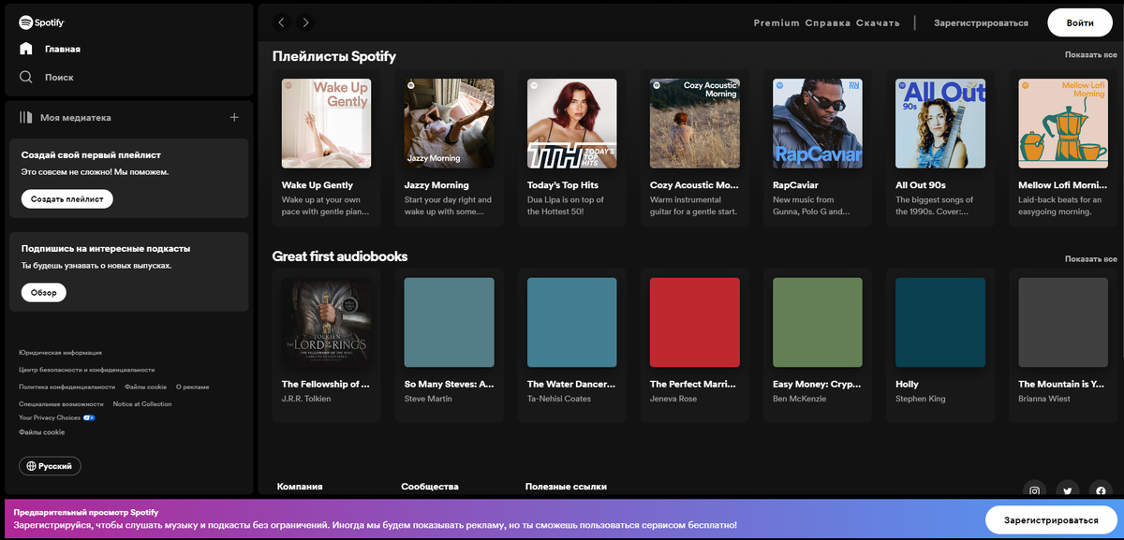Open Центр безопасности и конфиденциальности link
Image resolution: width=1124 pixels, height=540 pixels.
[x=86, y=370]
